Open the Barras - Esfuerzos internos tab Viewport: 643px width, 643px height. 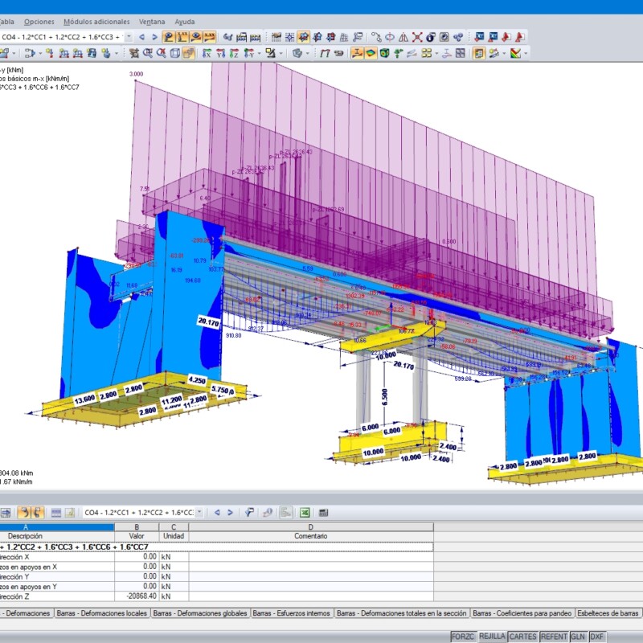[x=292, y=613]
